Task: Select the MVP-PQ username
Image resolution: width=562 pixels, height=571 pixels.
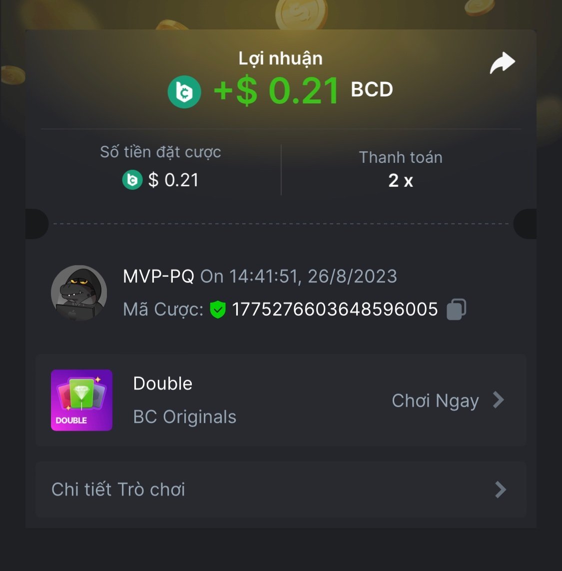Action: (158, 276)
